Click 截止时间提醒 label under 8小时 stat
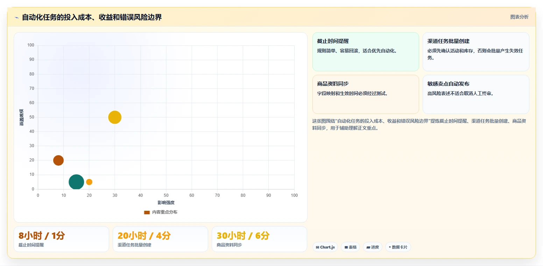 pyautogui.click(x=31, y=245)
